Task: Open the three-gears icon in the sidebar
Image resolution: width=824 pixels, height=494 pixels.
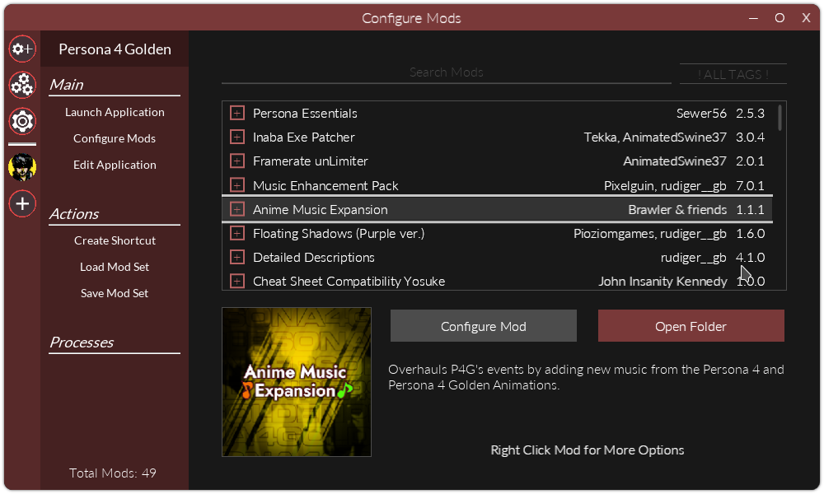Action: 22,85
